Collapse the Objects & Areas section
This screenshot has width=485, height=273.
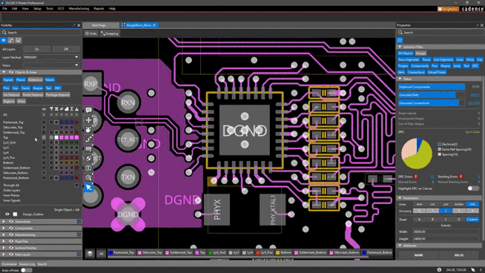coord(4,72)
